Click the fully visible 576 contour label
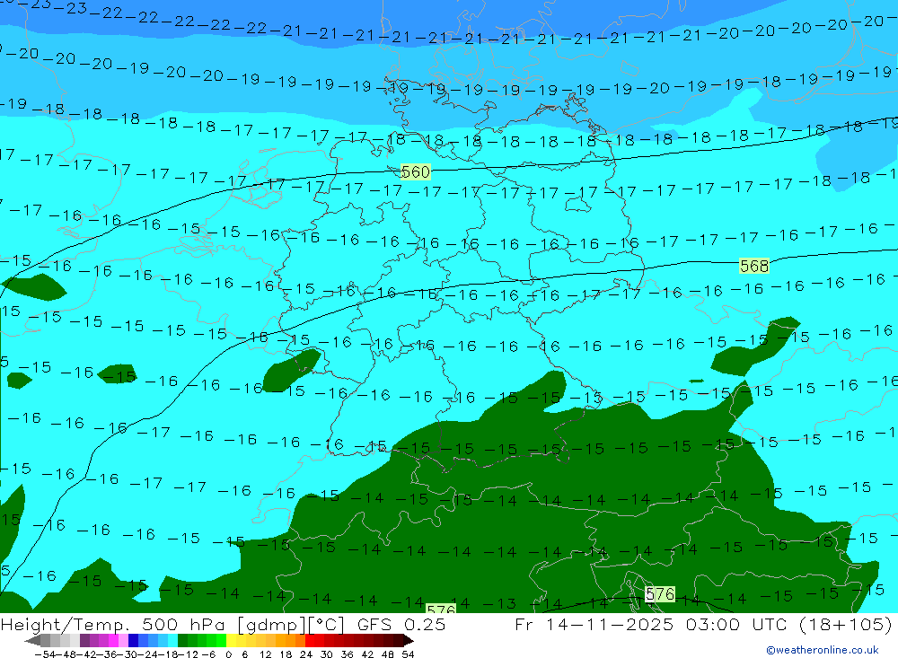Viewport: 898px width, 658px height. click(x=660, y=594)
